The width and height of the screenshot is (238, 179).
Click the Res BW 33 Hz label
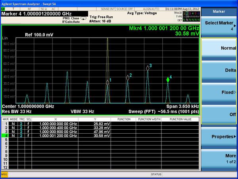(17, 111)
